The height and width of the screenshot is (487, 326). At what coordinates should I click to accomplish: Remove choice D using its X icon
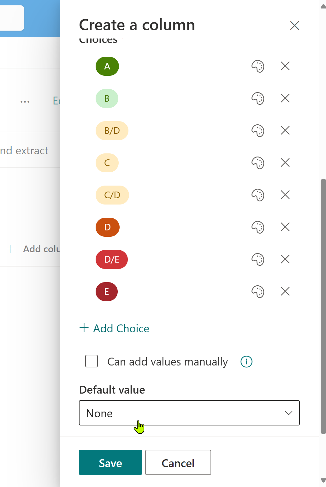point(285,227)
